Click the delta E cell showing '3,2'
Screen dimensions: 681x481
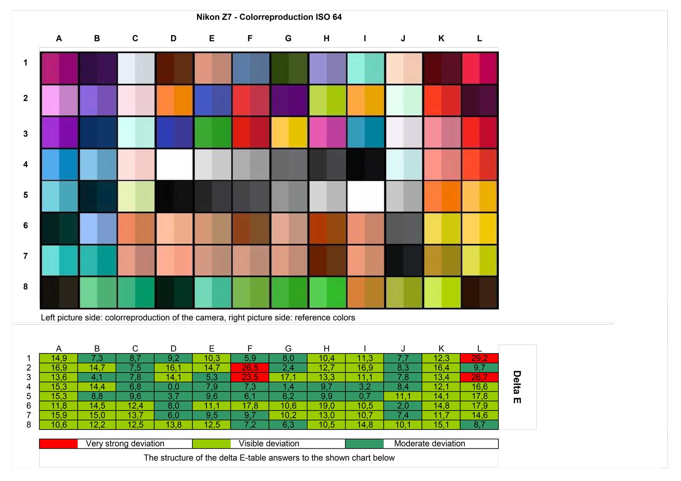[x=365, y=387]
